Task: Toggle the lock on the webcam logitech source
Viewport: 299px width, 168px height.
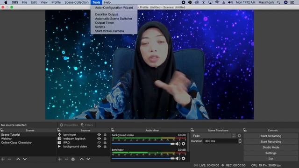Action: pyautogui.click(x=105, y=139)
